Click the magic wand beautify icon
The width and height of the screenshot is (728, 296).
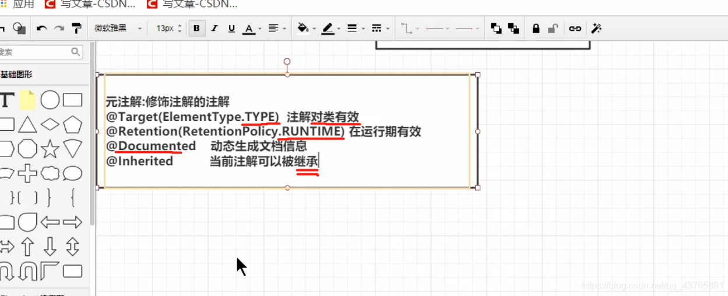(x=596, y=28)
